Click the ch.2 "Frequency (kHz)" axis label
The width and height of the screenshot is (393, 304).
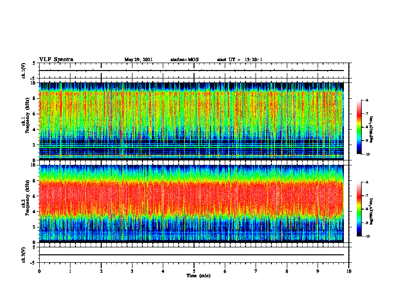coord(28,197)
